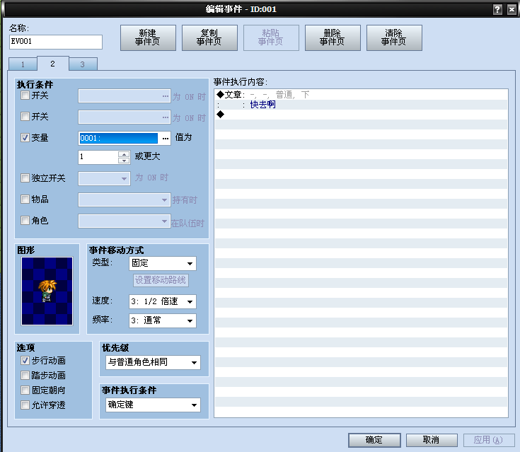Viewport: 520px width, 452px height.
Task: Open the 频率 frequency dropdown
Action: (163, 320)
